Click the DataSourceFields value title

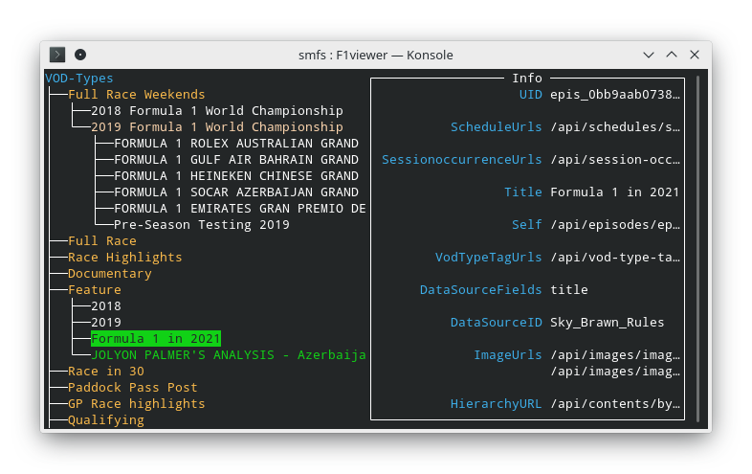click(569, 290)
